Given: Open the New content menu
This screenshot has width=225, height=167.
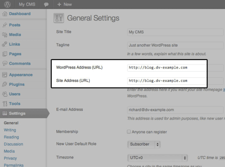Looking at the screenshot, I should [64, 5].
